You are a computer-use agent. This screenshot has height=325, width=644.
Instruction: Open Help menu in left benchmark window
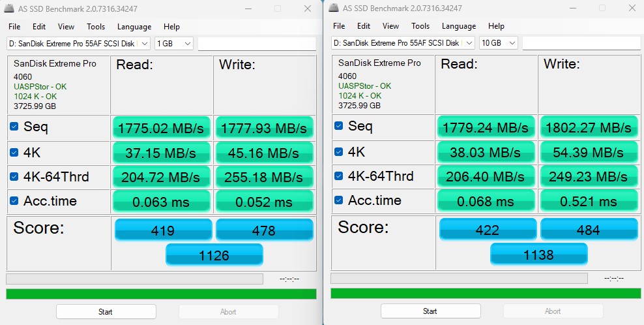(171, 27)
